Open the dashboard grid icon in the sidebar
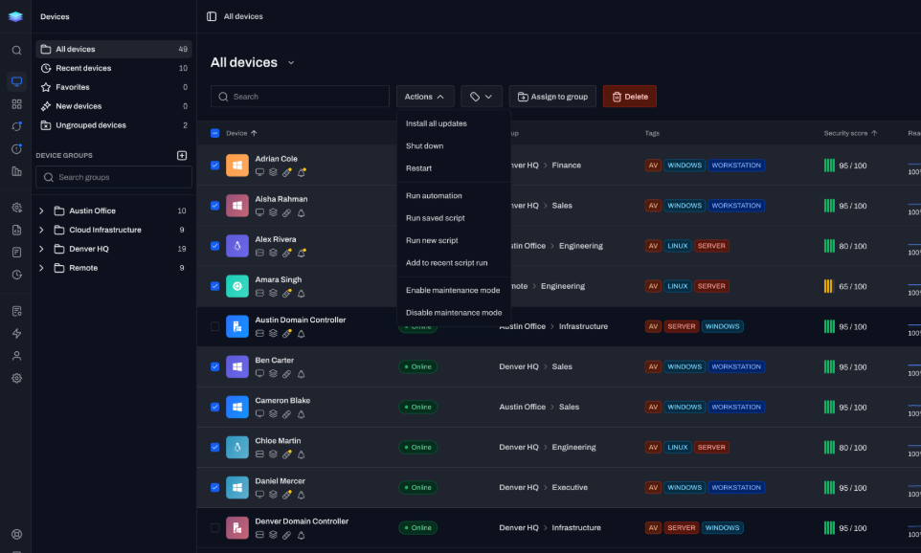The width and height of the screenshot is (921, 553). point(16,104)
